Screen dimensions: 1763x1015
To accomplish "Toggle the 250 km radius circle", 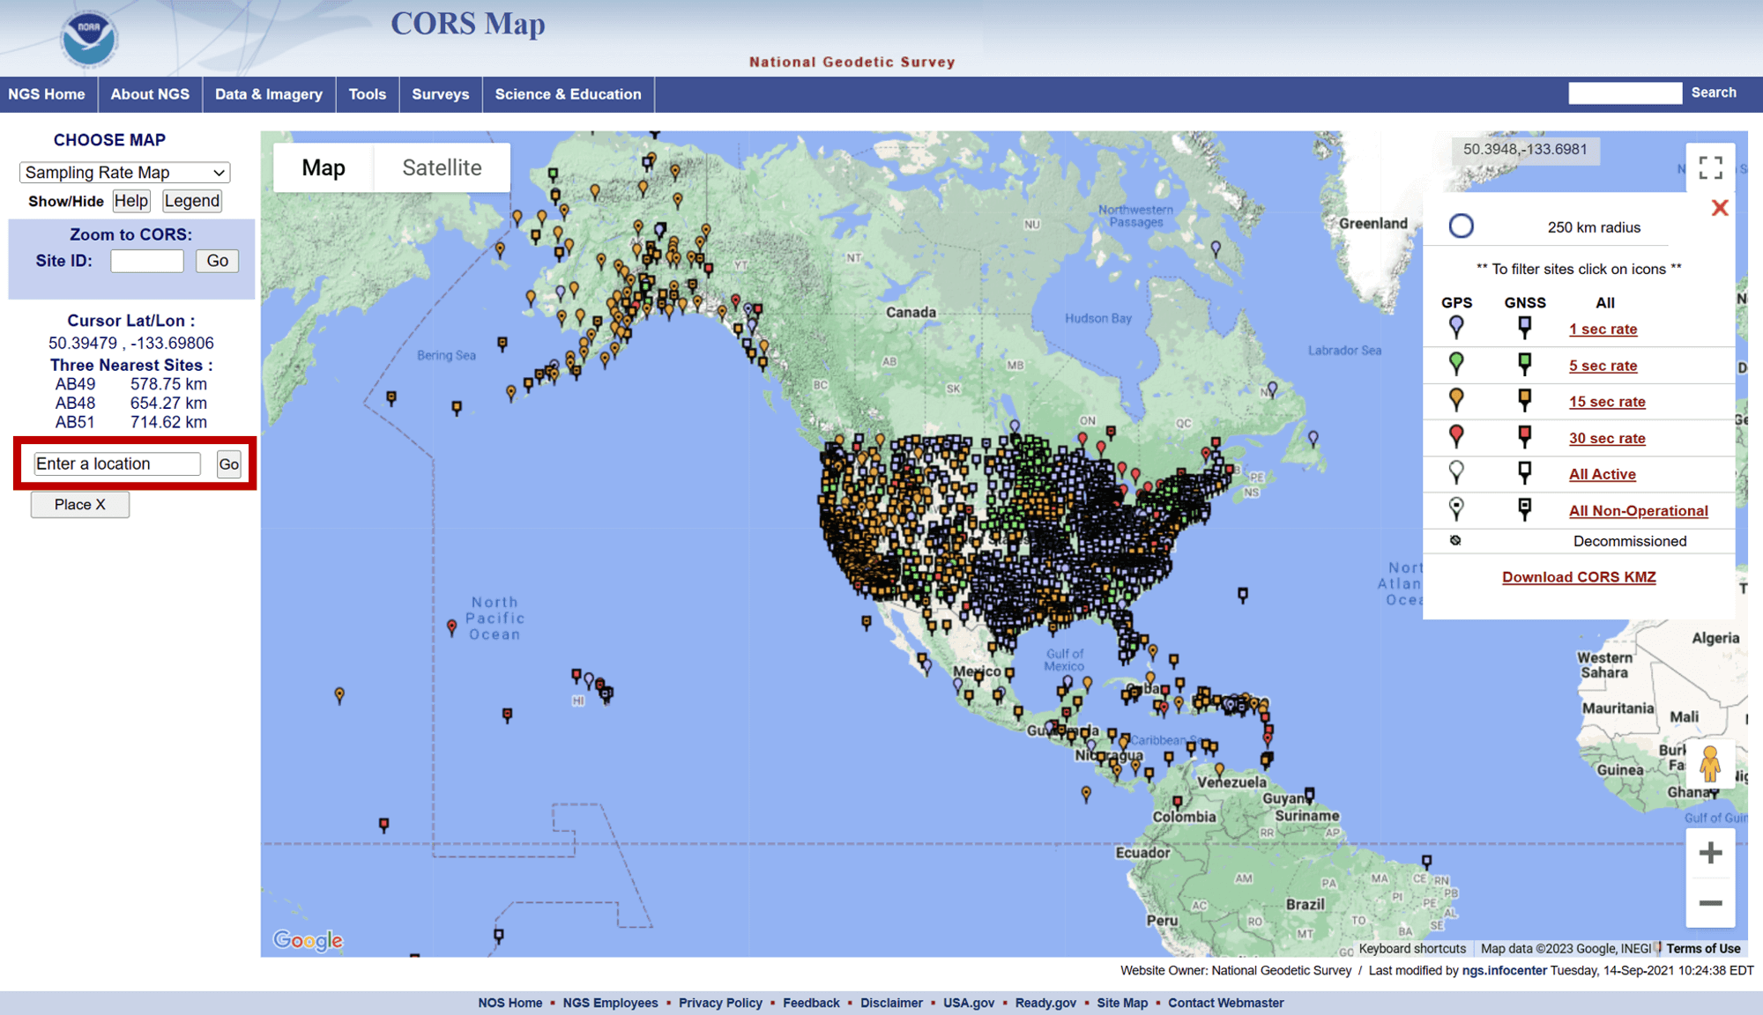I will coord(1461,226).
